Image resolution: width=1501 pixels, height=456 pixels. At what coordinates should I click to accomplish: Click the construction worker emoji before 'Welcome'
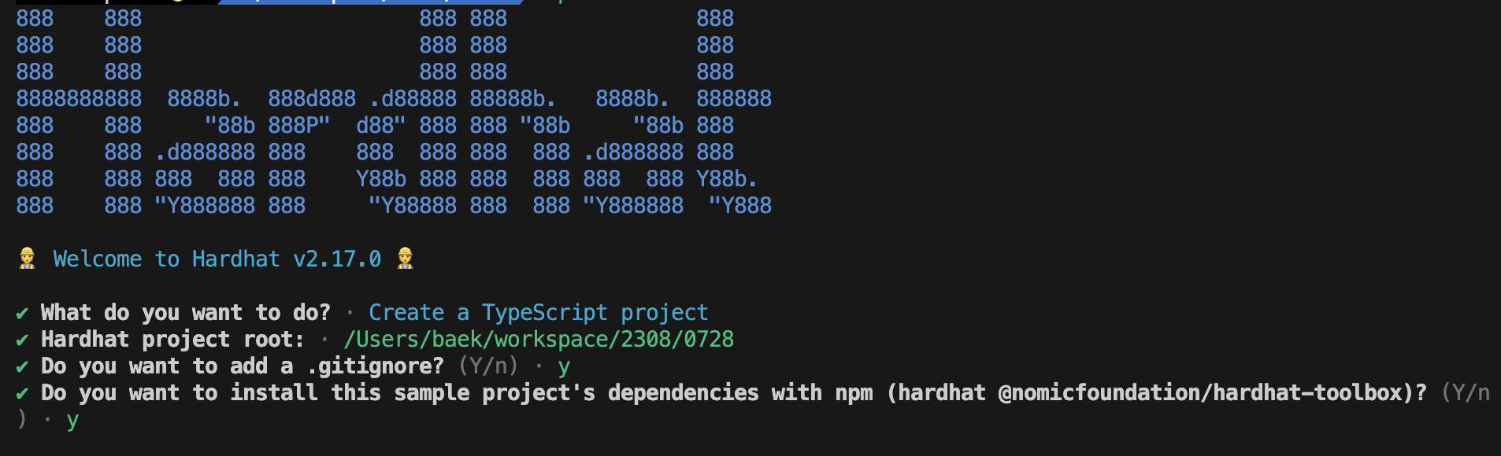27,259
